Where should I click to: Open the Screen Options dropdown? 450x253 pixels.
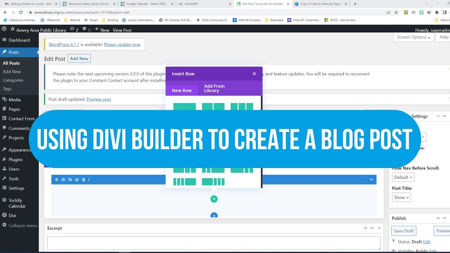point(414,37)
